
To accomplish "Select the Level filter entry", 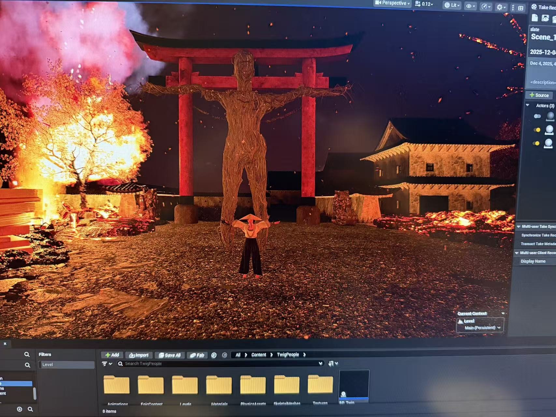I will coord(66,365).
